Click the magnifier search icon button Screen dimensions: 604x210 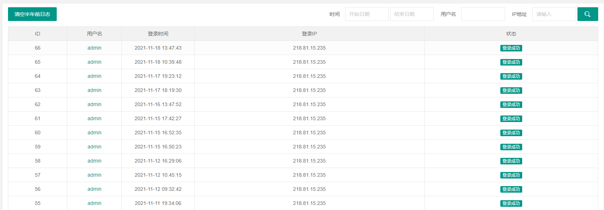tap(588, 14)
